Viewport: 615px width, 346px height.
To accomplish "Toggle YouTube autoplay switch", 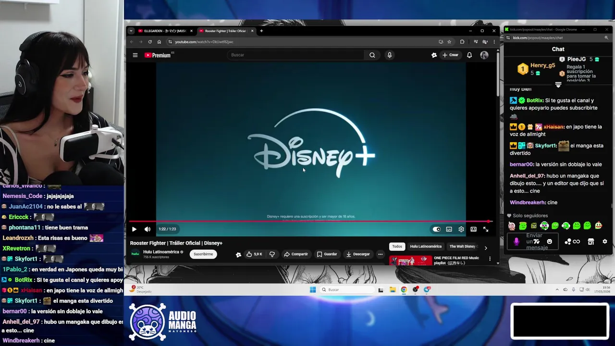I will [x=436, y=229].
